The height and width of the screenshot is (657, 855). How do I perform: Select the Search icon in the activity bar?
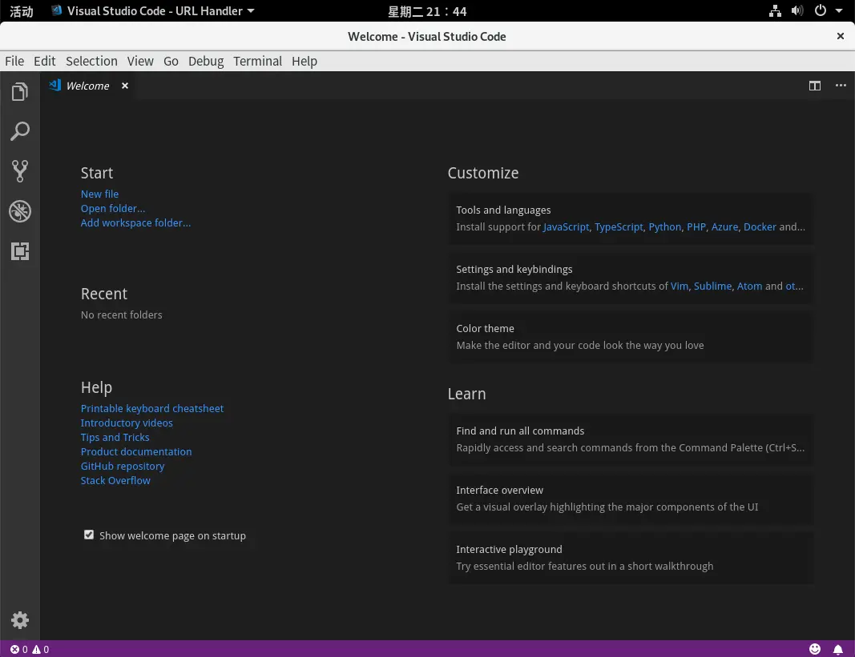click(x=20, y=131)
